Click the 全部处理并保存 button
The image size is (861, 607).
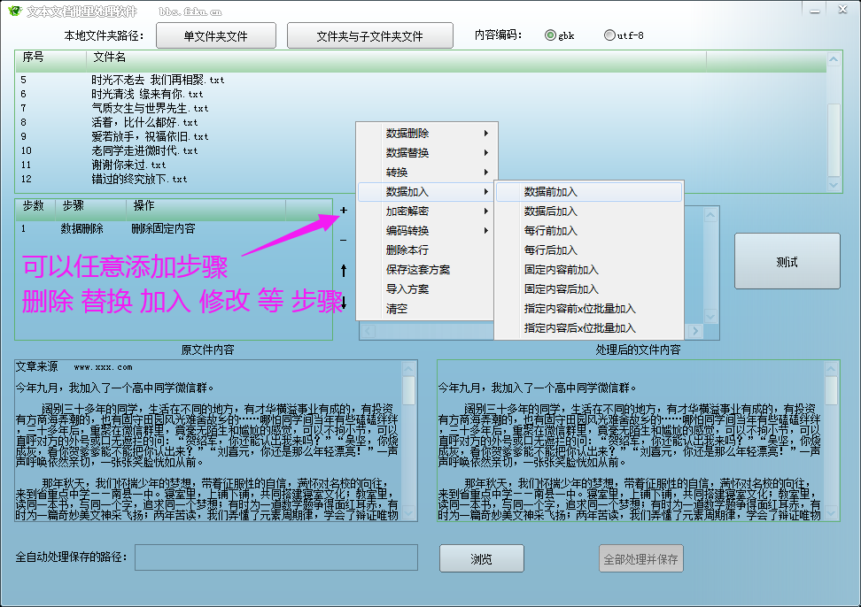(640, 558)
